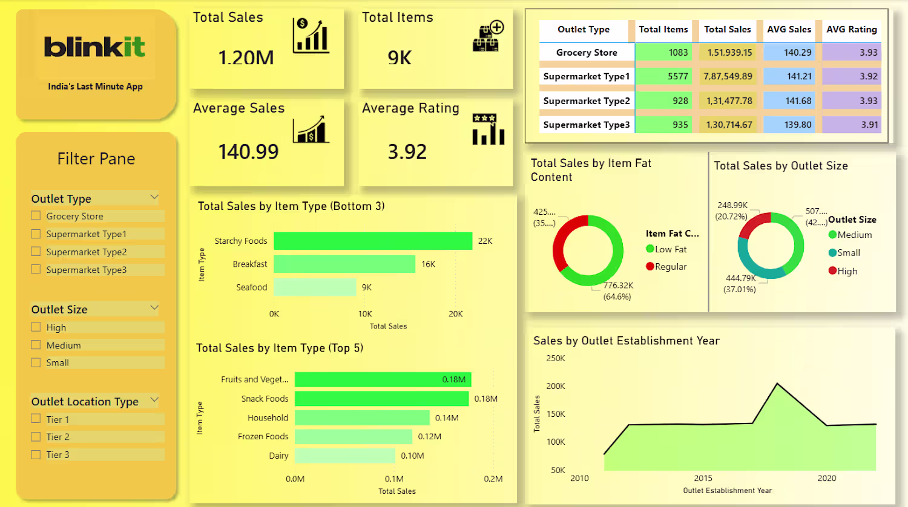Collapse the Outlet Size slicer chevron
Screen dimensions: 908x507
pos(154,308)
